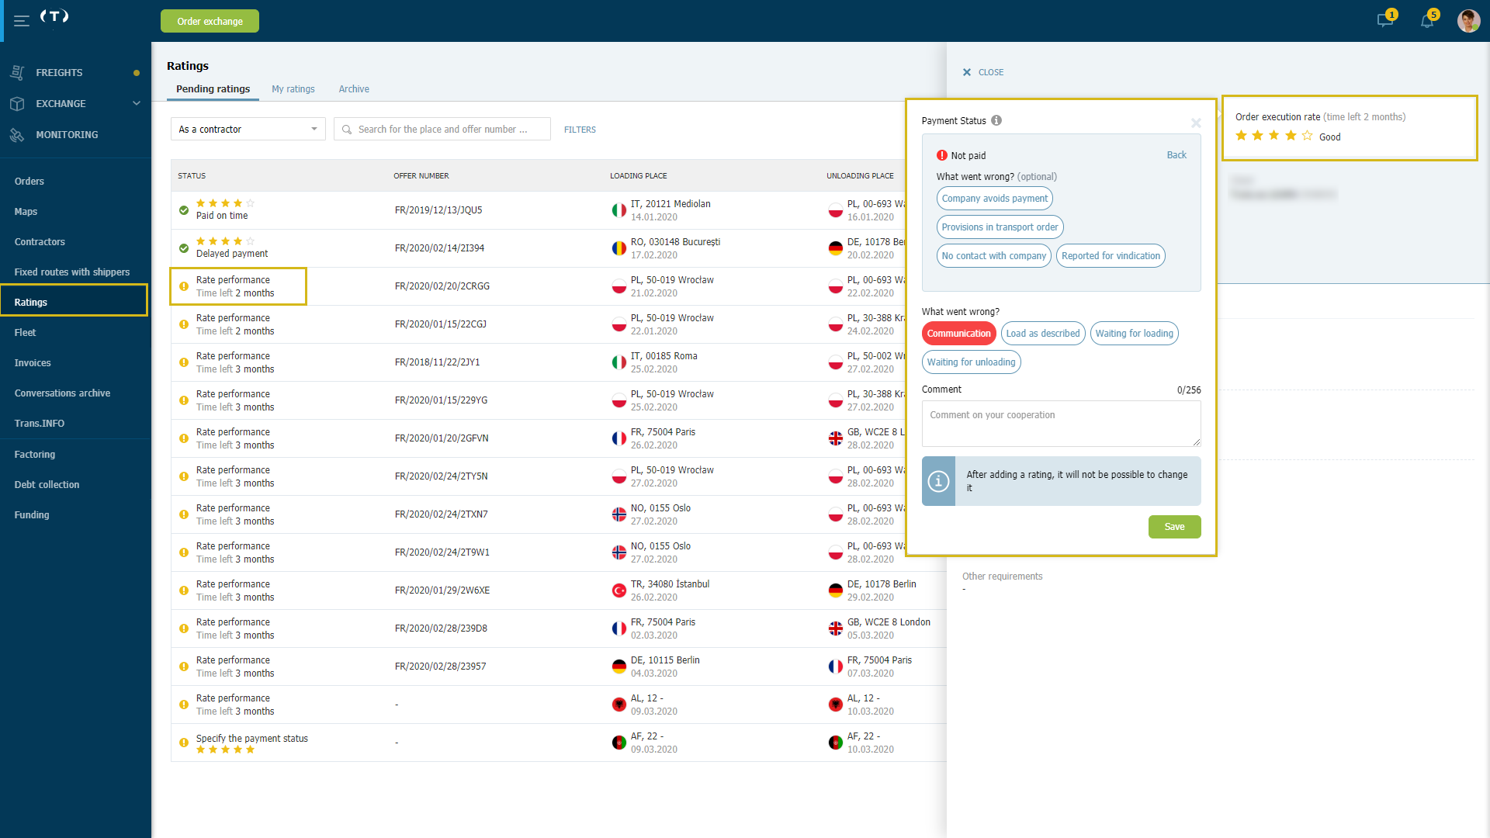
Task: Click Italy flag for Mediolan loading
Action: coord(619,210)
